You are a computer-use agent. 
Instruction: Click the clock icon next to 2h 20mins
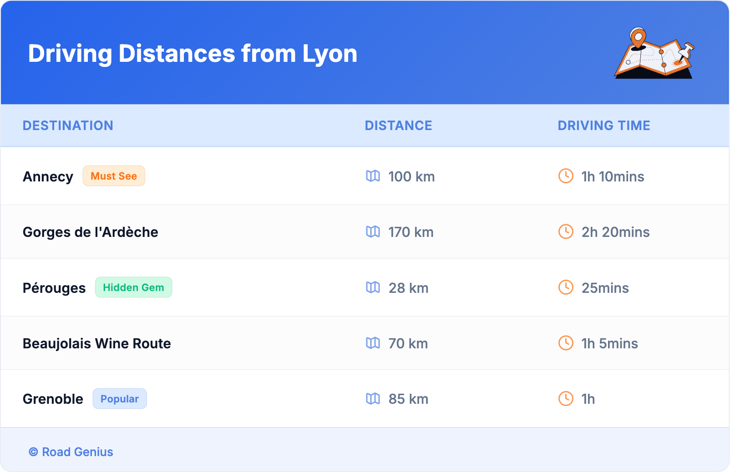(566, 232)
